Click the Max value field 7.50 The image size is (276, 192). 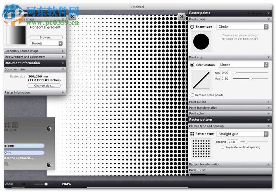pyautogui.click(x=226, y=79)
